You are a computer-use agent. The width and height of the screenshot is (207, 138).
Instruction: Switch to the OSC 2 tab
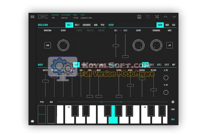[77, 25]
